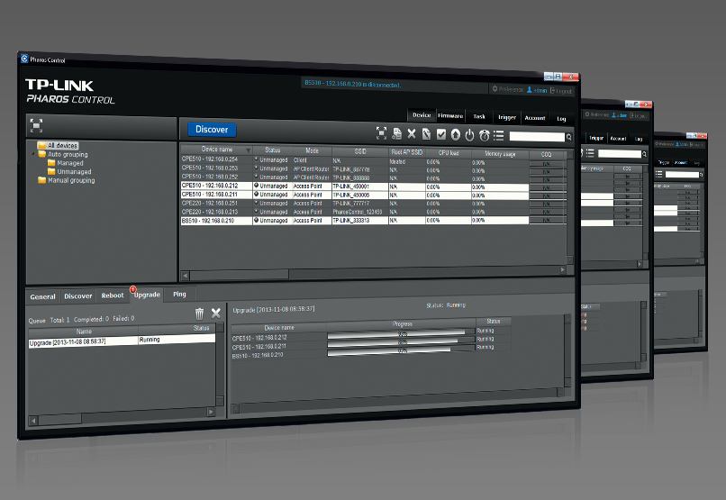This screenshot has width=726, height=500.
Task: Open the Upgrade tab in the bottom panel
Action: [147, 295]
